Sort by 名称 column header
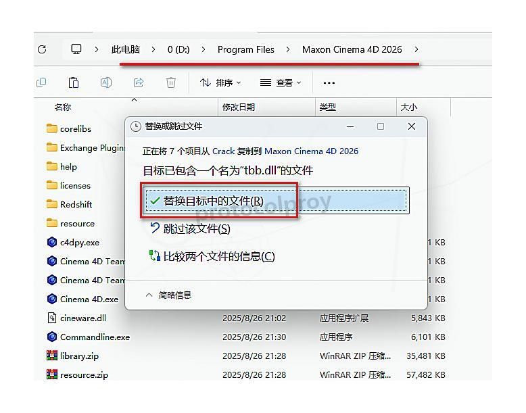526x413 pixels. click(63, 107)
